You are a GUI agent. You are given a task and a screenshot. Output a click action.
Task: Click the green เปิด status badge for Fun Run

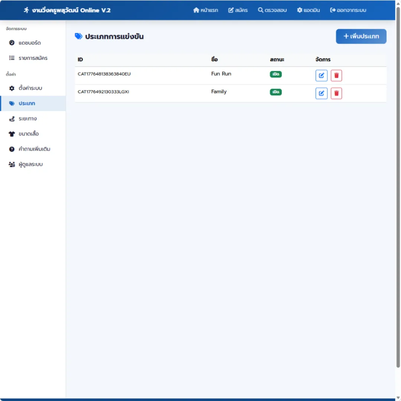coord(276,74)
